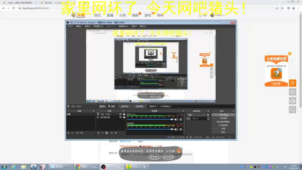This screenshot has width=302, height=170.
Task: Move source down with the down arrow
Action: pos(116,133)
